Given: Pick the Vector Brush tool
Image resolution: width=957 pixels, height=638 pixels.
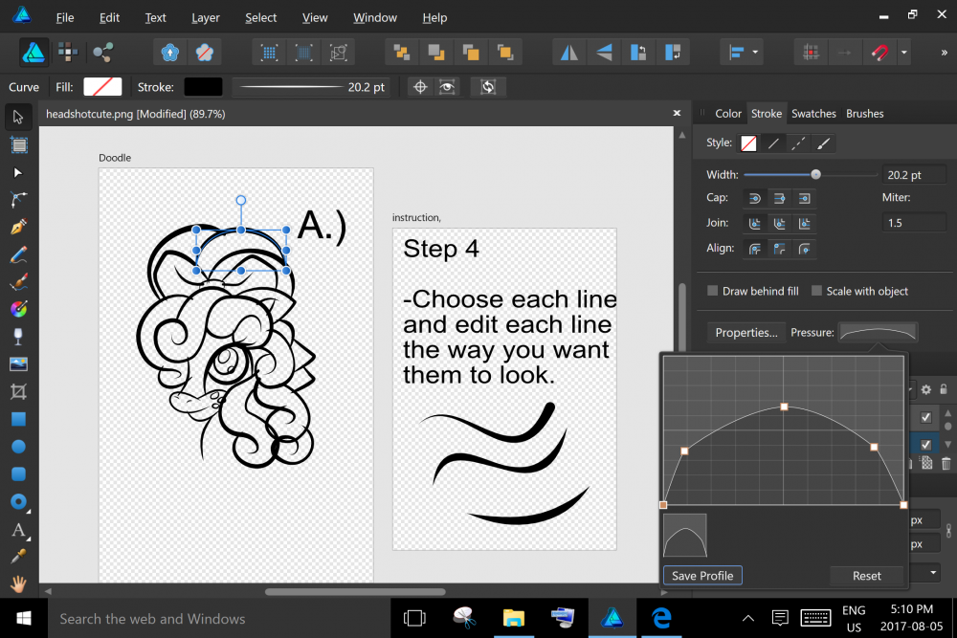Looking at the screenshot, I should click(18, 283).
